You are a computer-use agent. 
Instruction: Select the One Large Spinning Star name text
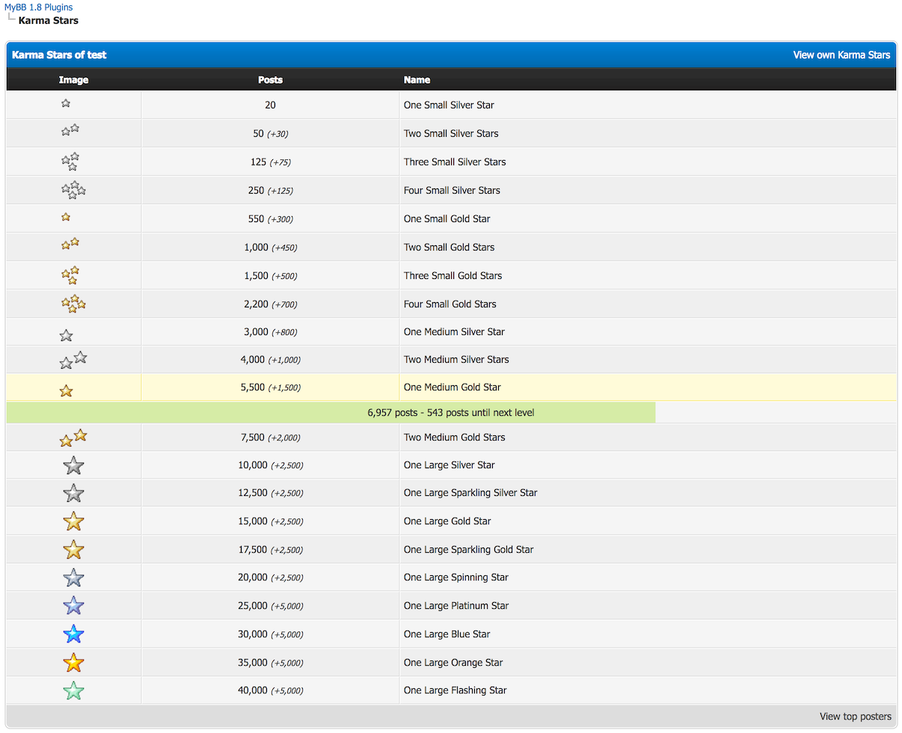coord(455,577)
